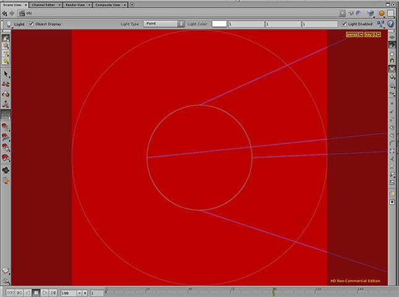Open the orange sphere shading menu
The height and width of the screenshot is (297, 399).
tap(382, 14)
